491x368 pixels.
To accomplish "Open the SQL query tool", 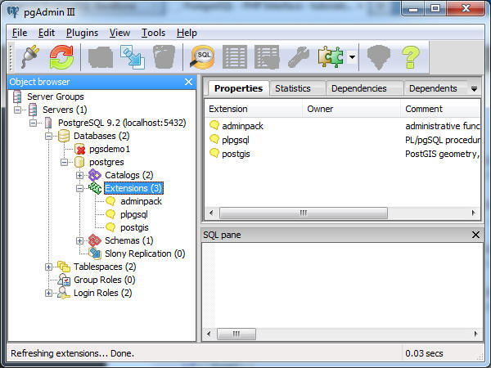I will (x=203, y=57).
